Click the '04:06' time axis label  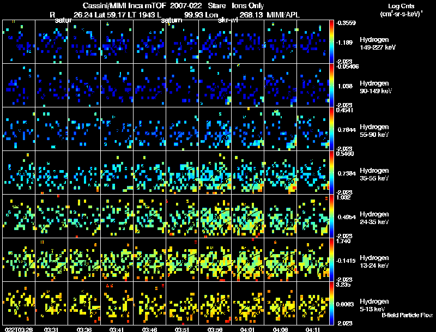click(280, 330)
